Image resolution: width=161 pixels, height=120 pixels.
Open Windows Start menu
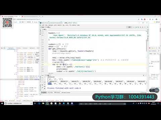click(x=2, y=103)
